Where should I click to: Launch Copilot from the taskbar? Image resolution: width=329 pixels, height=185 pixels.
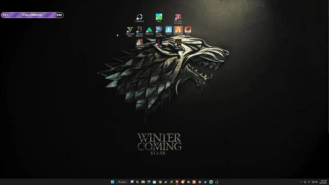(138, 182)
